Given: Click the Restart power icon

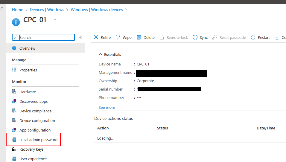Looking at the screenshot, I should [253, 37].
